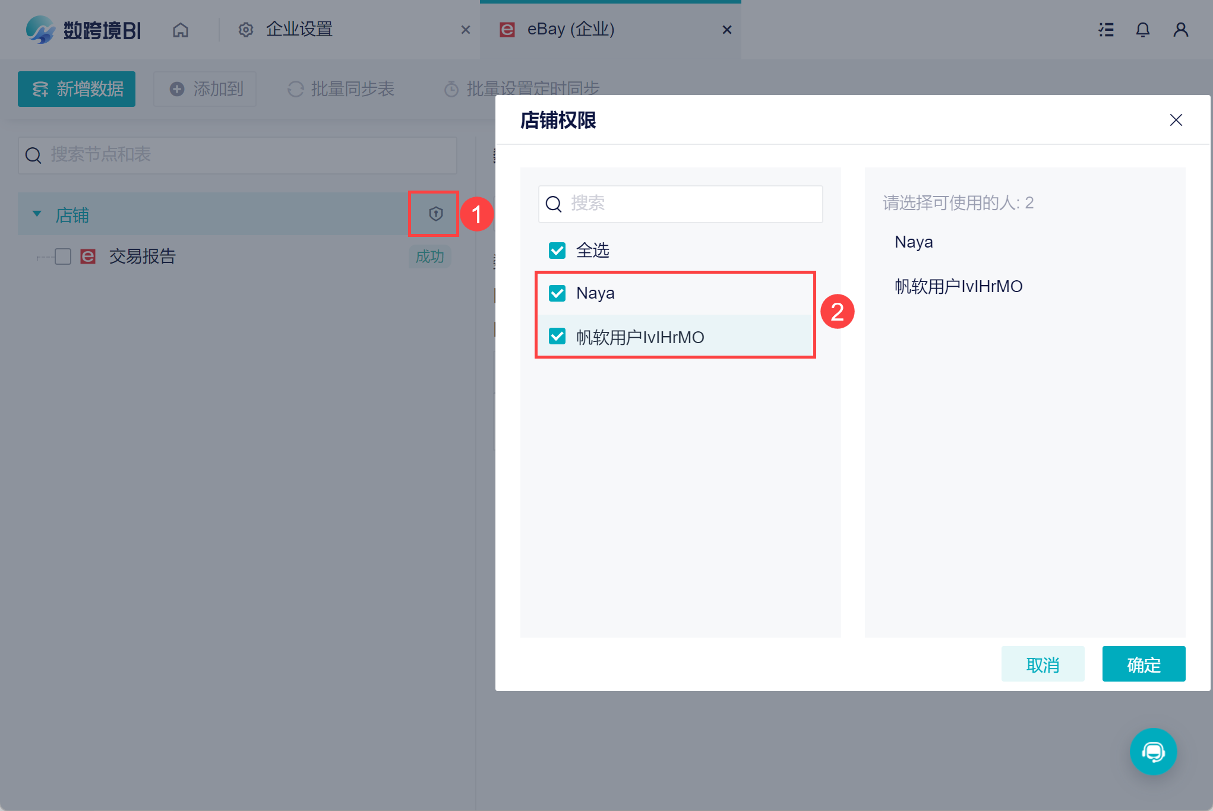Image resolution: width=1213 pixels, height=811 pixels.
Task: Select the eBay (企业) tab
Action: click(x=570, y=30)
